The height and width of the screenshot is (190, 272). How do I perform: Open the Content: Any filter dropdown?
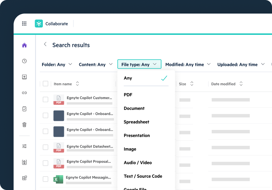pyautogui.click(x=96, y=64)
